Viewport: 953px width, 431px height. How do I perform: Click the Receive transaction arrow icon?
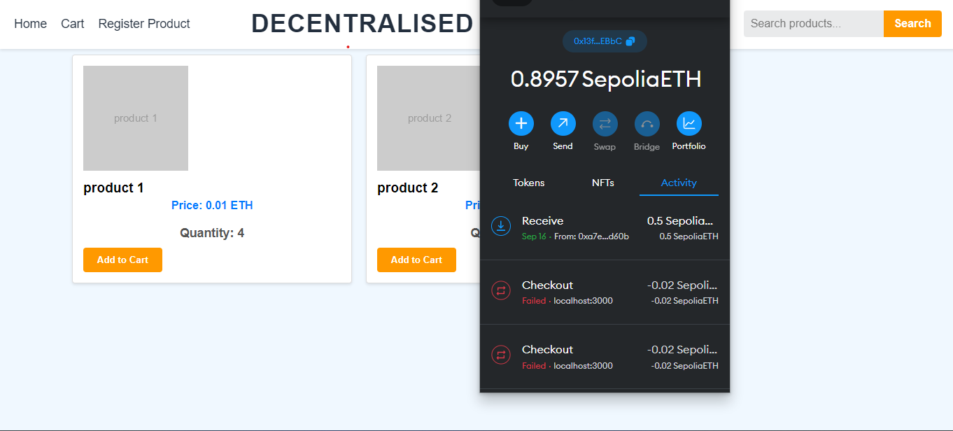(501, 226)
